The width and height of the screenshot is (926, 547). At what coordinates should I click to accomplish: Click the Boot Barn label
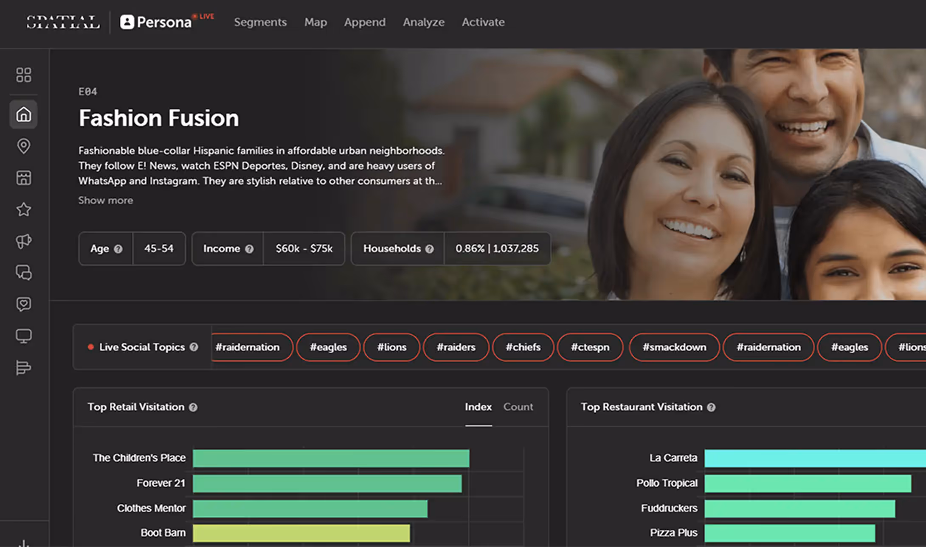tap(163, 533)
